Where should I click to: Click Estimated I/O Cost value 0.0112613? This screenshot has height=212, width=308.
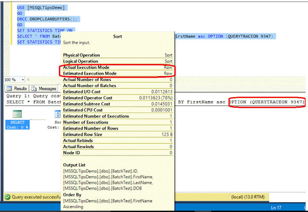coord(162,92)
